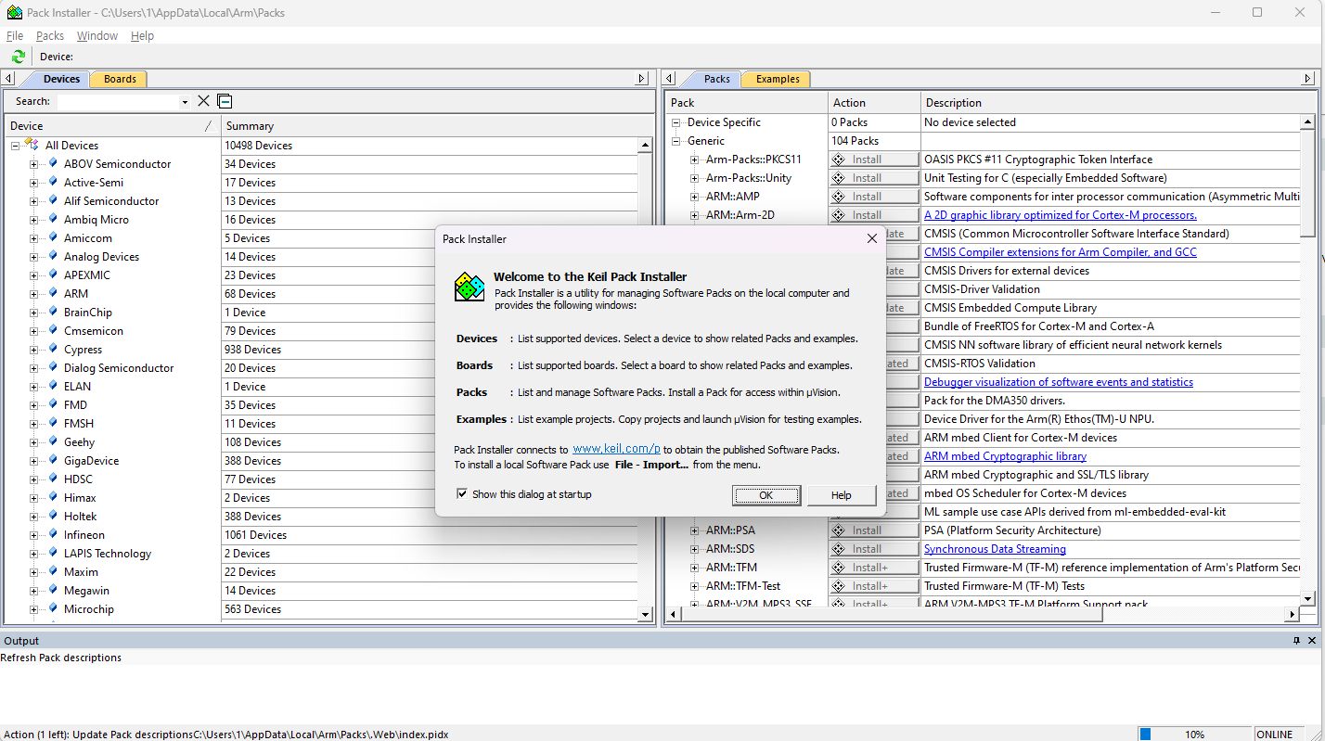
Task: Open the Packs menu
Action: click(x=50, y=36)
